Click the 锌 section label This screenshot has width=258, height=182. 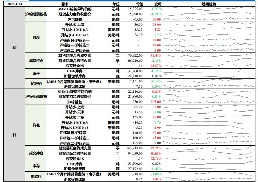(15, 135)
